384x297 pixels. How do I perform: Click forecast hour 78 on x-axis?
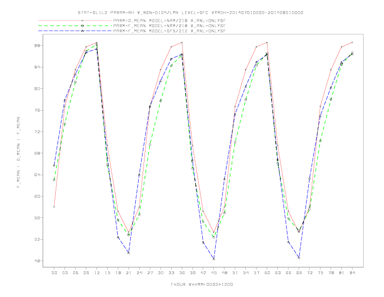331,273
